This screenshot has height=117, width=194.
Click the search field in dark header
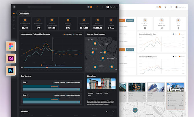click(40, 7)
